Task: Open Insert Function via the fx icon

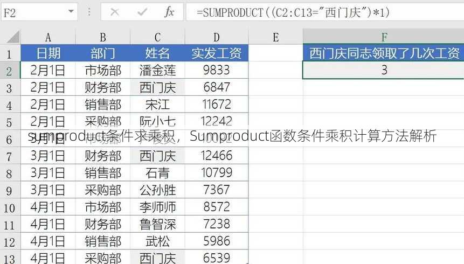Action: pos(170,12)
